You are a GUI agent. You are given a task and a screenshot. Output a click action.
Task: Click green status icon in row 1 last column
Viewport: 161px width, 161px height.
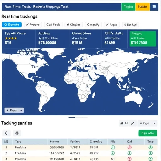click(x=151, y=147)
